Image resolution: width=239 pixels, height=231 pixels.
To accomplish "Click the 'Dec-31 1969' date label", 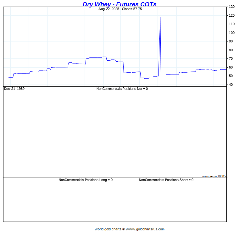I will (14, 89).
